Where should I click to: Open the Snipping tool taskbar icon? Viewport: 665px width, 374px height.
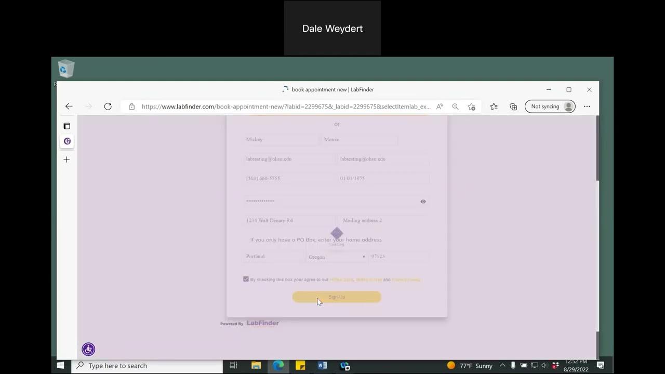345,366
